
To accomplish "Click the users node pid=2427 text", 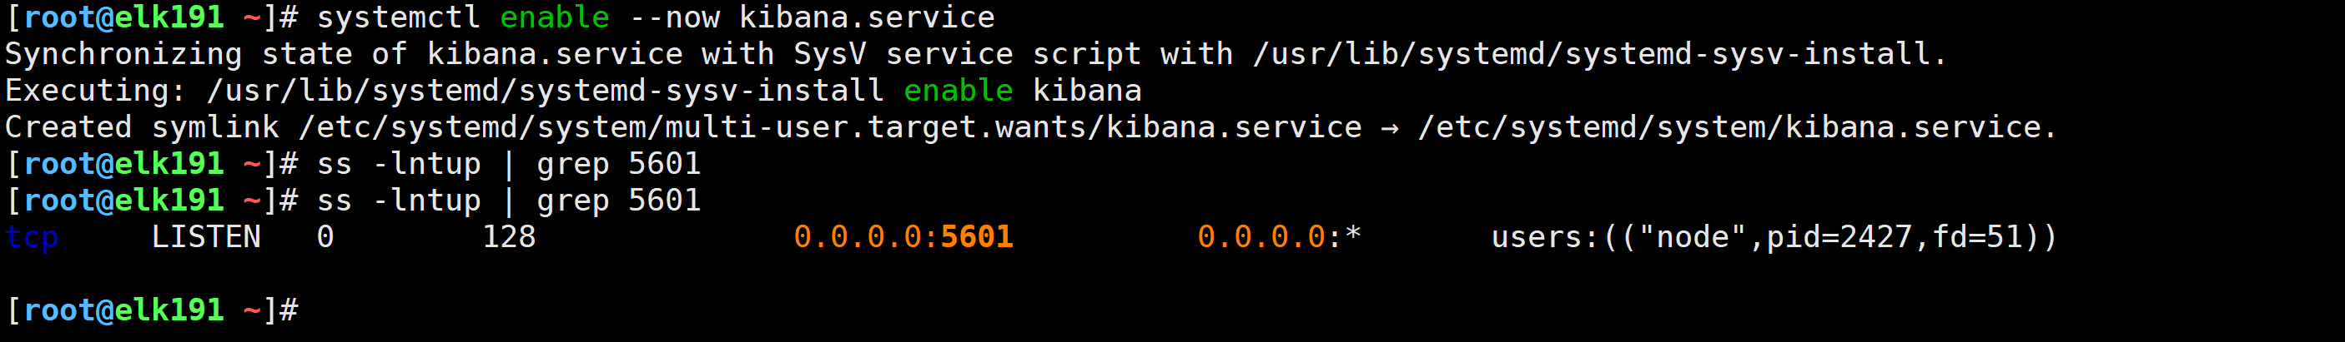I will click(x=1773, y=237).
